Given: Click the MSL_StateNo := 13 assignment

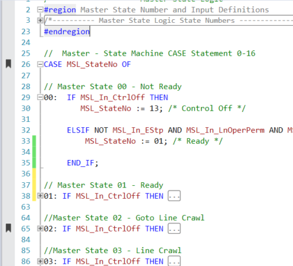Looking at the screenshot, I should coord(121,108).
